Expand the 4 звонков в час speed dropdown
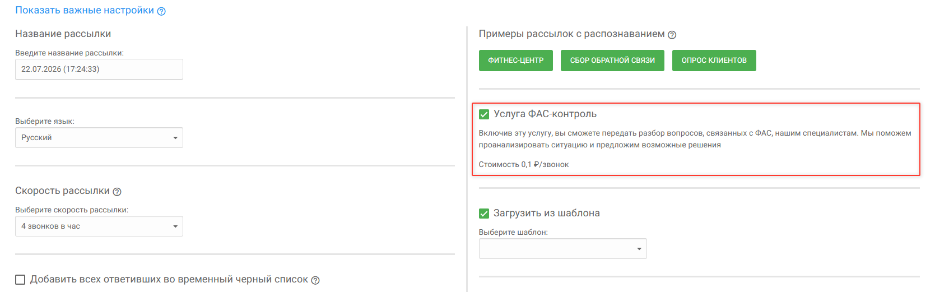Screen dimensions: 935x292 99,226
